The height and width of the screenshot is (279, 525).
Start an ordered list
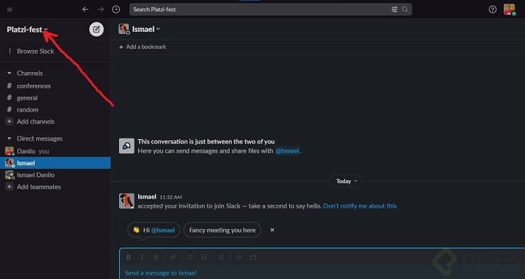click(x=191, y=257)
